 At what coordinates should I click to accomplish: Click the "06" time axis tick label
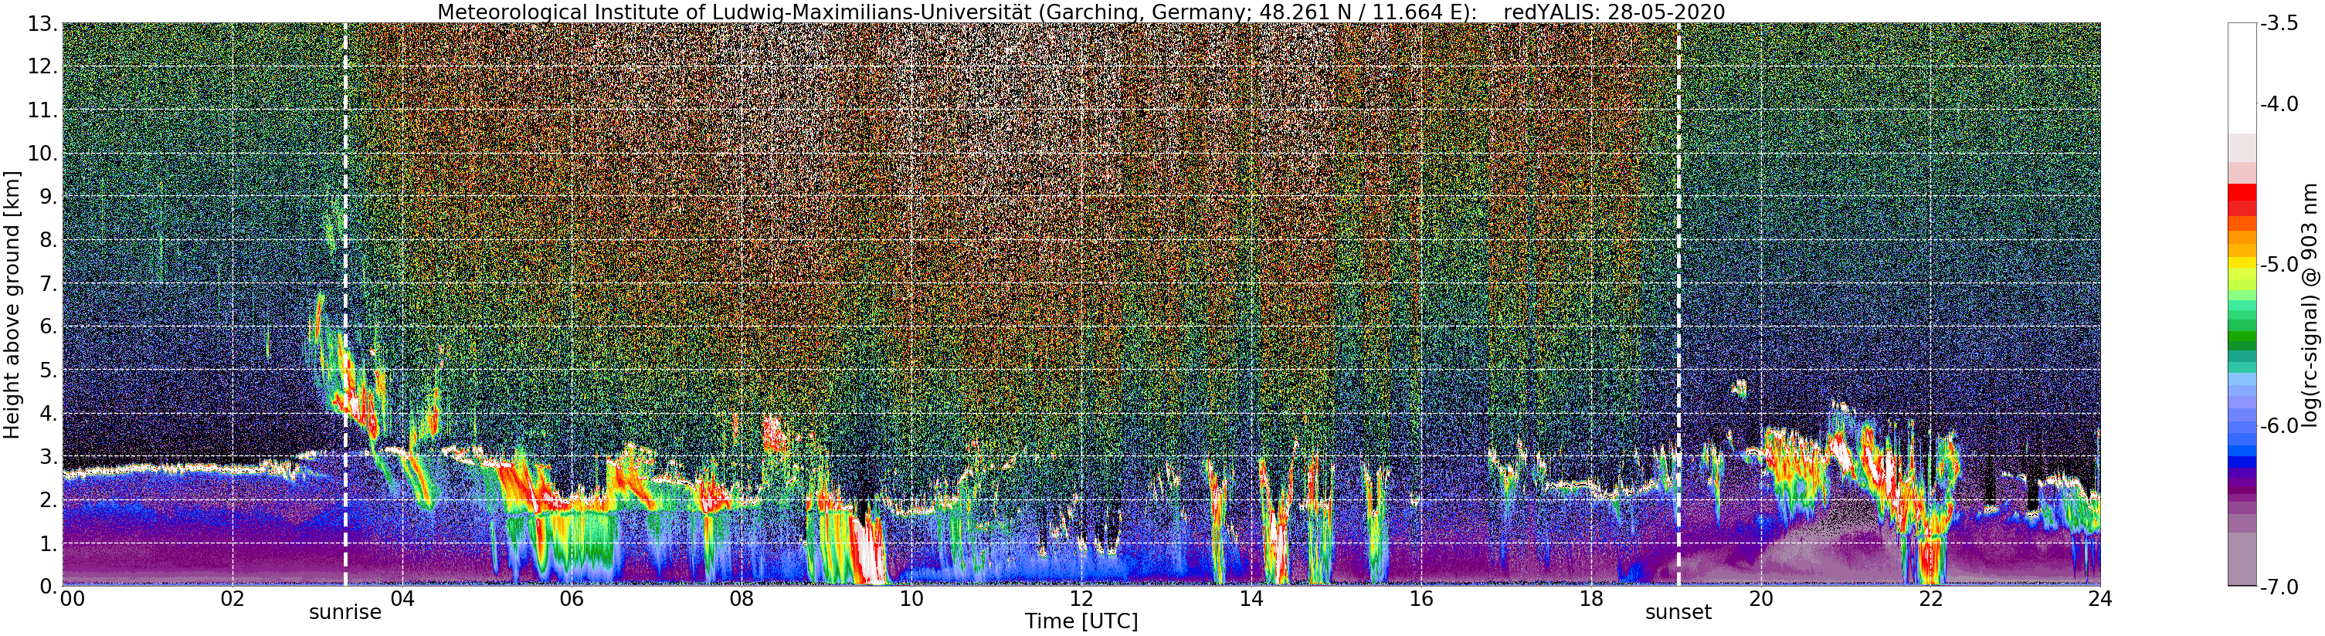click(x=572, y=599)
